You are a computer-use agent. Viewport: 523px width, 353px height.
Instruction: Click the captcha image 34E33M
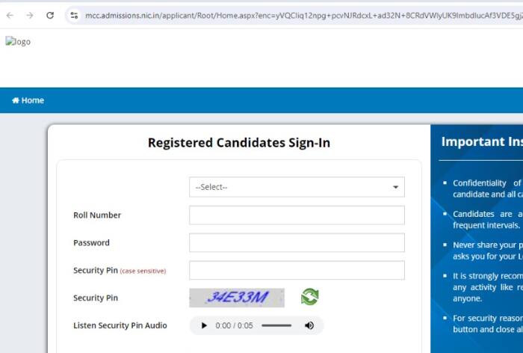[237, 298]
